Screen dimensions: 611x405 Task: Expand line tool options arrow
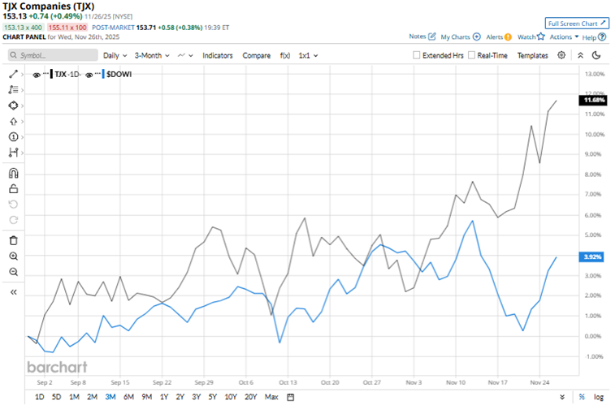[x=22, y=75]
